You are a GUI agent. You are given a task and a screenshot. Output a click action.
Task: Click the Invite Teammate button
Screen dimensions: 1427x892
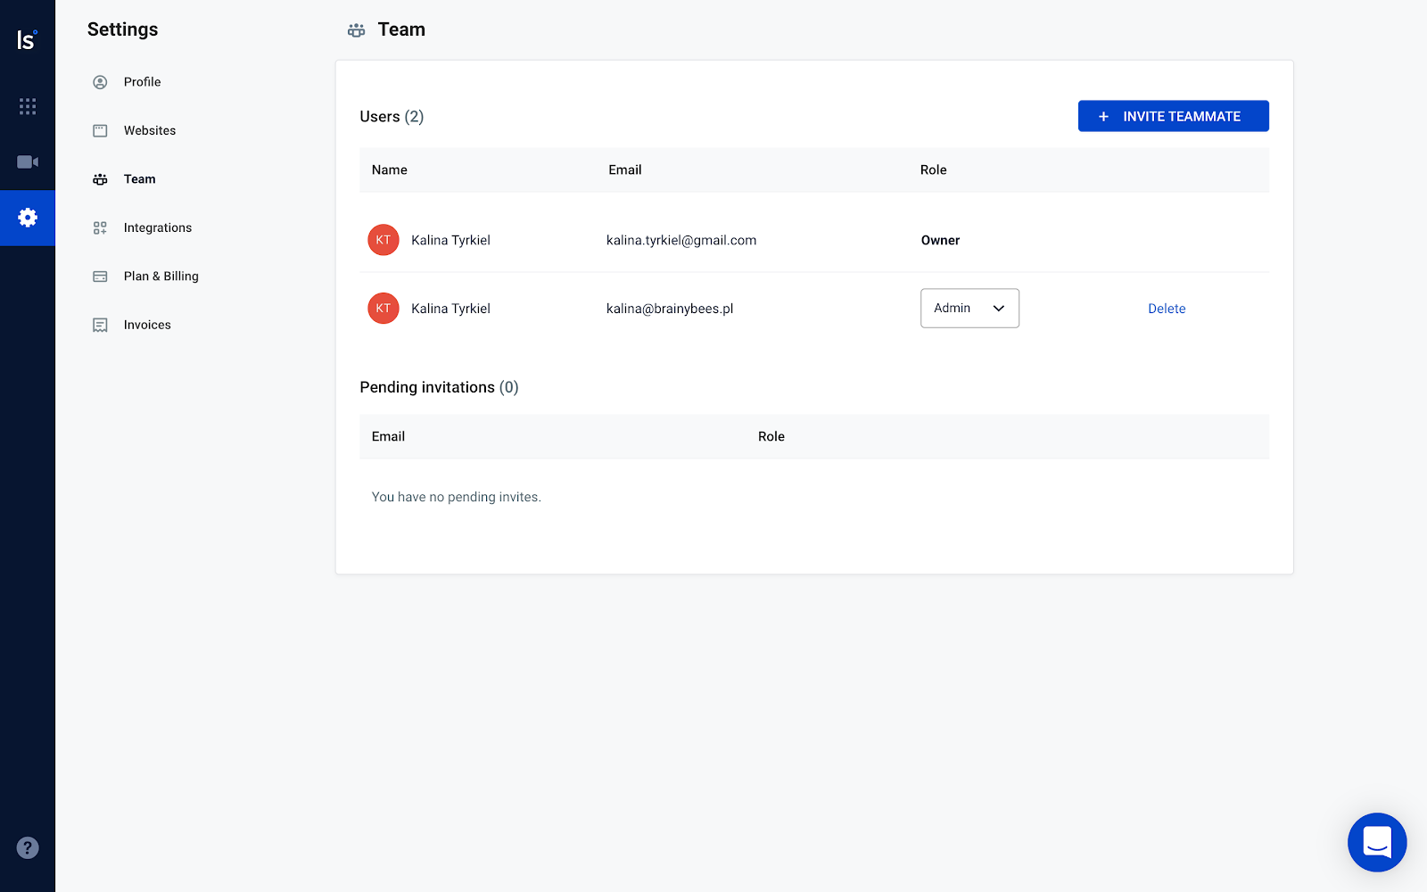pyautogui.click(x=1173, y=116)
